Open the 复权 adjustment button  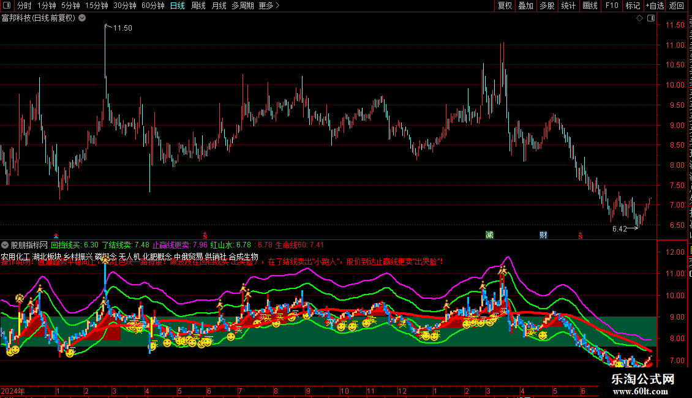(505, 6)
